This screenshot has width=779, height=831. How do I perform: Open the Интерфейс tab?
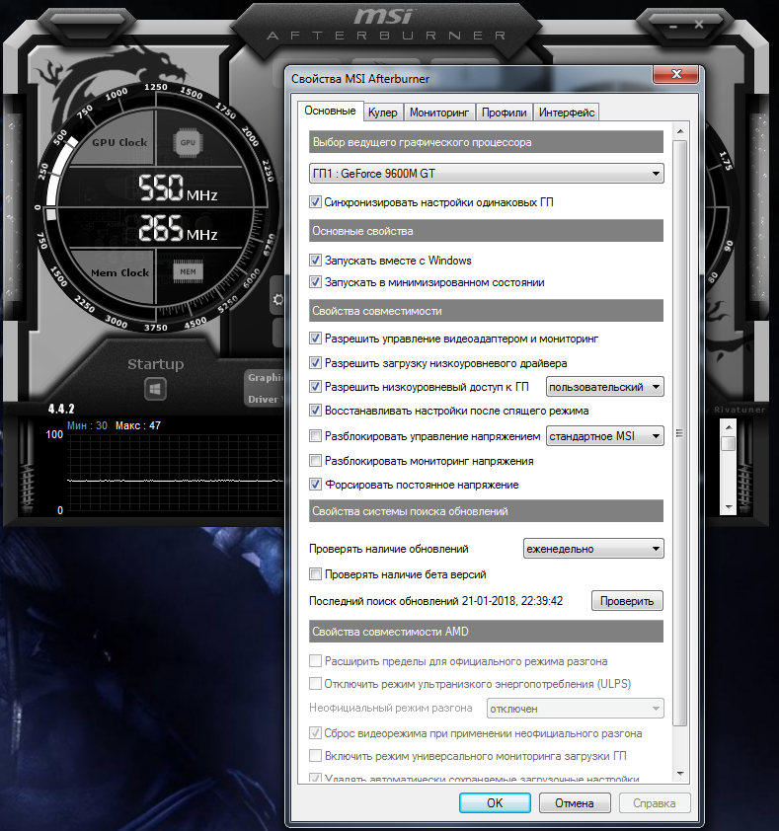coord(567,113)
